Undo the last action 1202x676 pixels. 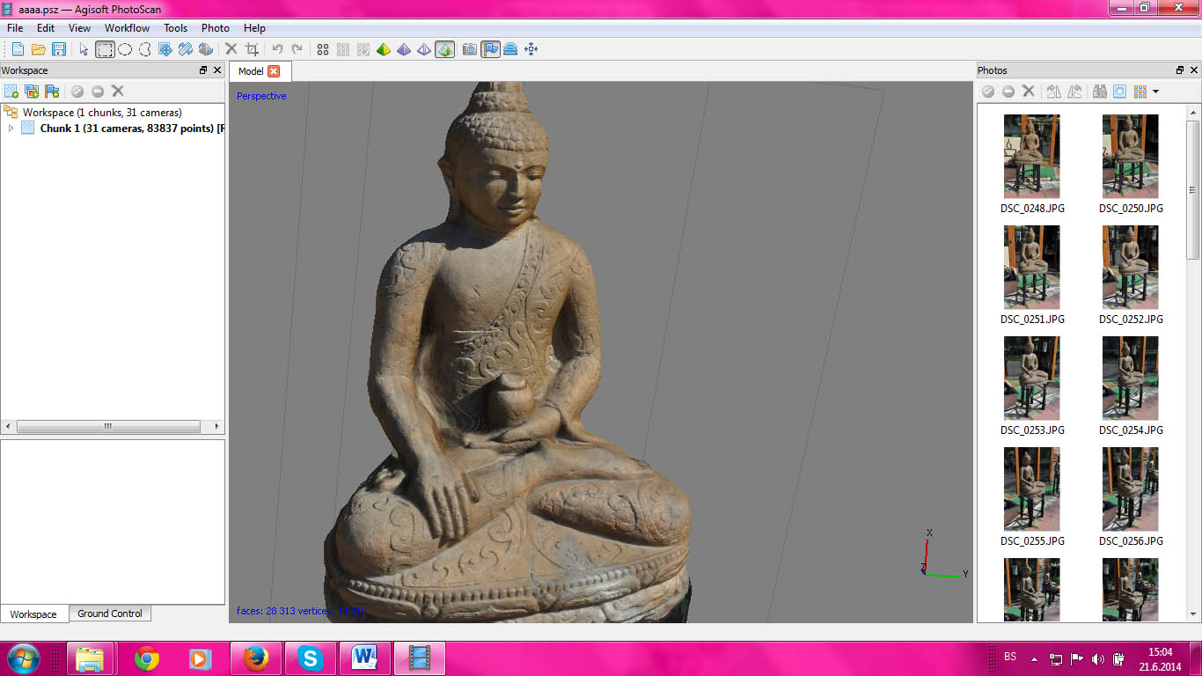pyautogui.click(x=277, y=49)
